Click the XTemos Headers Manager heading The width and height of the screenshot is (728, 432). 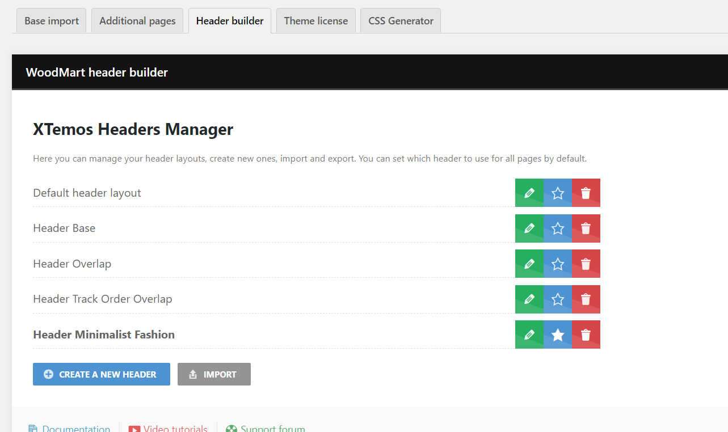133,129
